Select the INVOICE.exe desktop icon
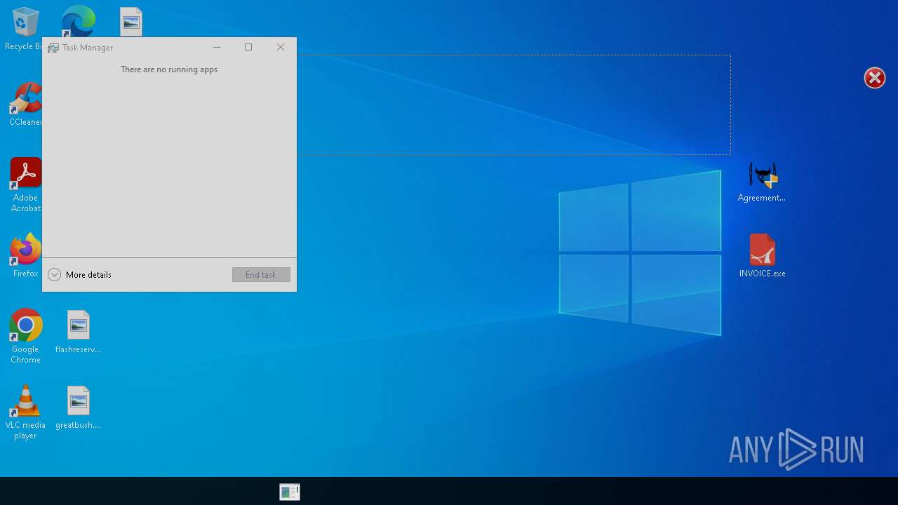898x505 pixels. [762, 256]
